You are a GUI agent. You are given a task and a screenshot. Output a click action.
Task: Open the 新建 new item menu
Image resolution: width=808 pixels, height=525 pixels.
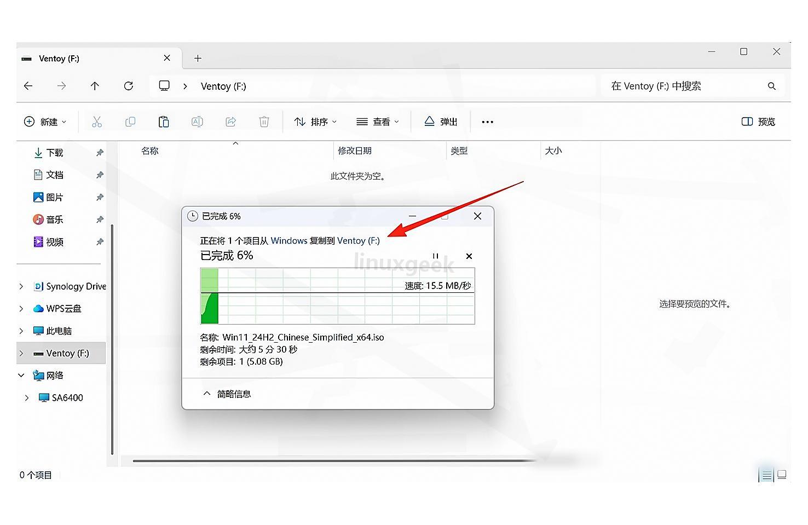[x=45, y=122]
